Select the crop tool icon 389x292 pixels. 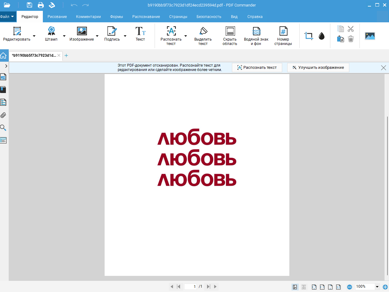click(309, 36)
